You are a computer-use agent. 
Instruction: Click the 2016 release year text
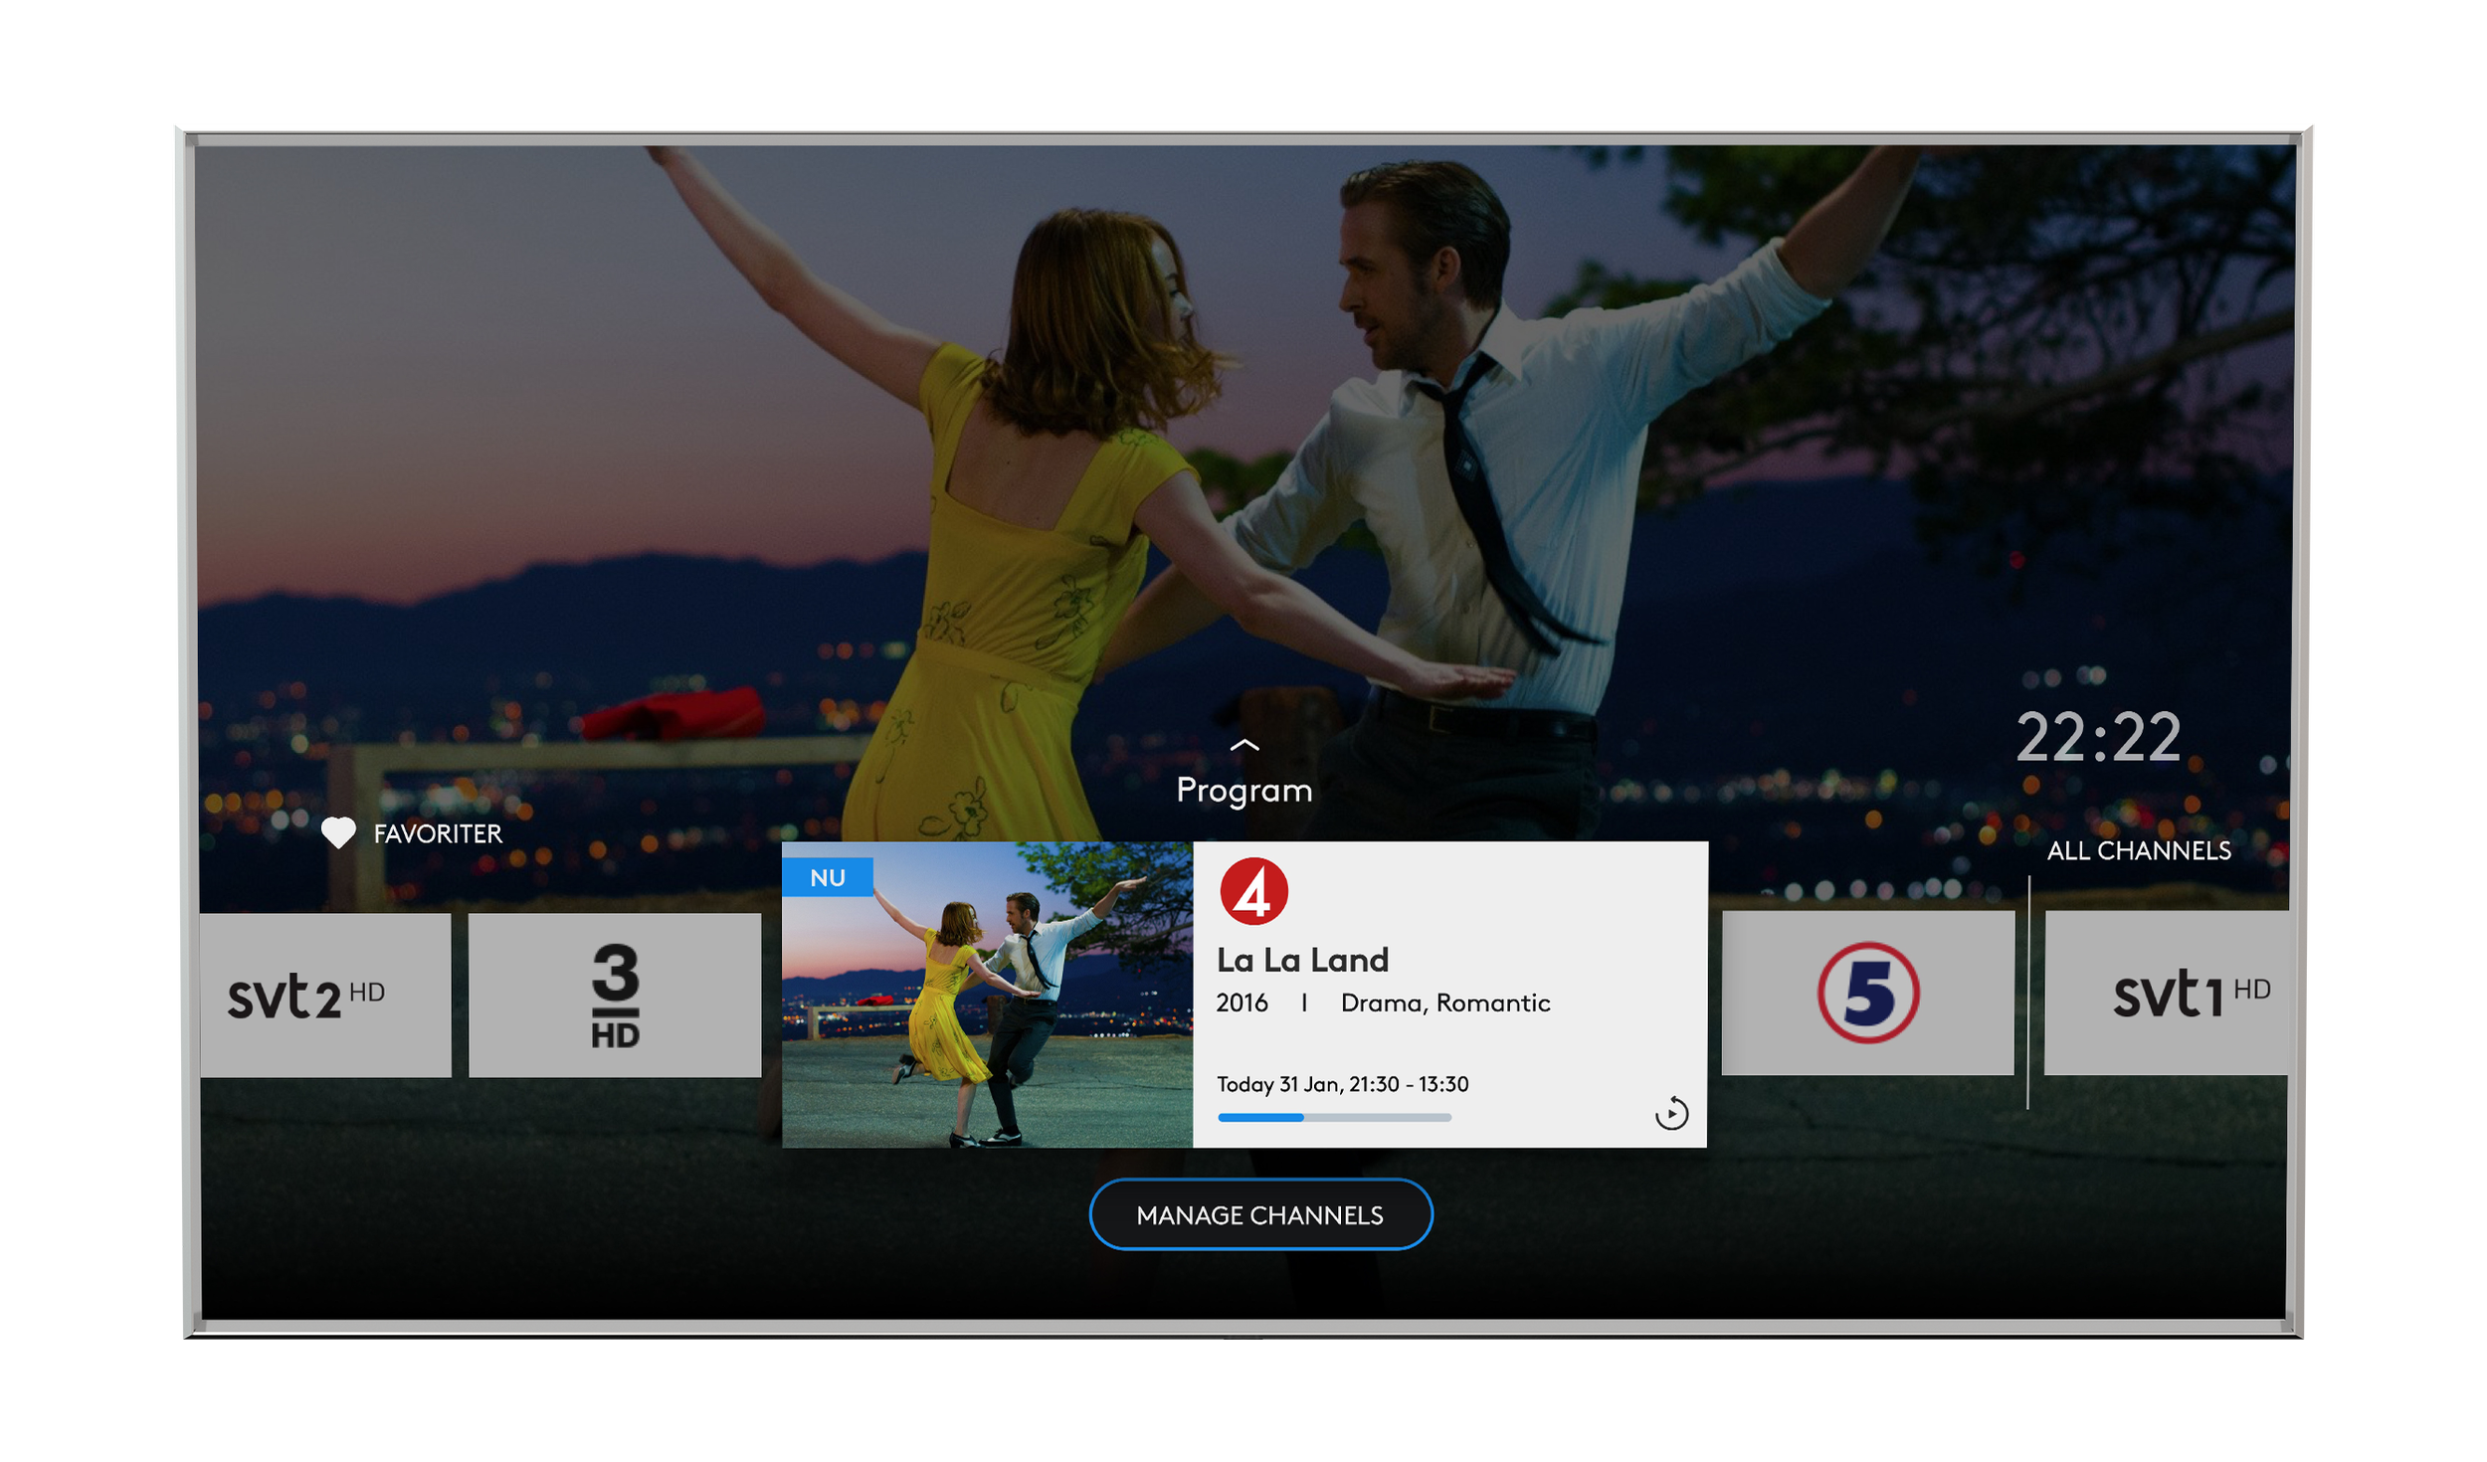point(1242,1003)
